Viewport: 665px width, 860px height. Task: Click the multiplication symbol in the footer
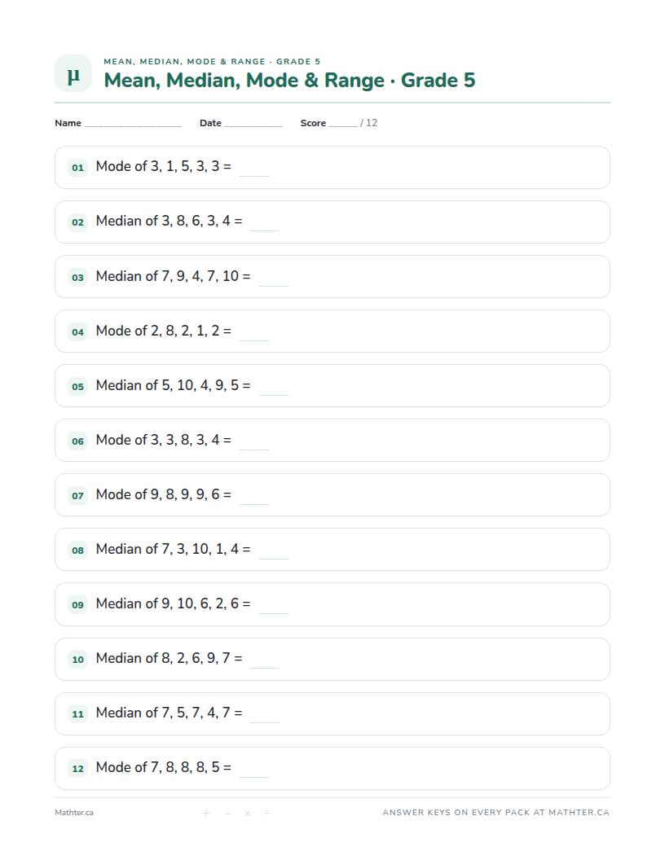coord(248,814)
